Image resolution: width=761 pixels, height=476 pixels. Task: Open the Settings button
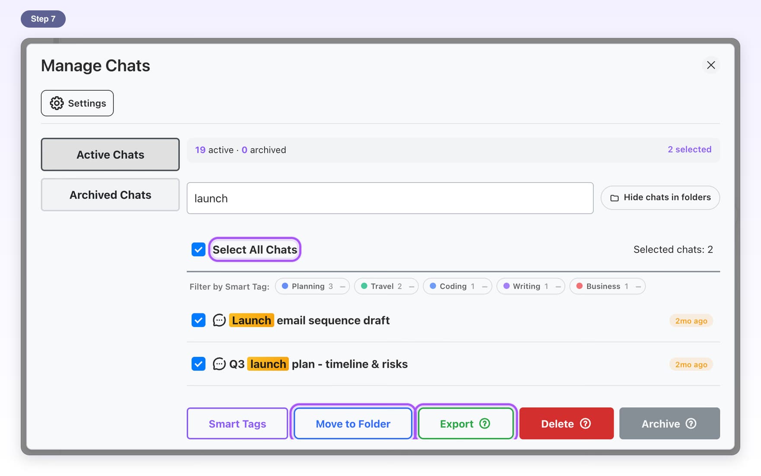(x=77, y=103)
